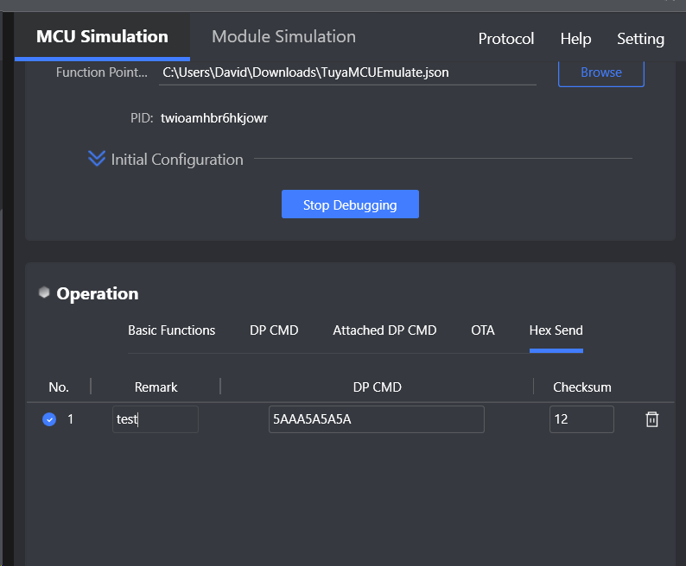Open the Setting menu
This screenshot has width=686, height=566.
pyautogui.click(x=640, y=39)
